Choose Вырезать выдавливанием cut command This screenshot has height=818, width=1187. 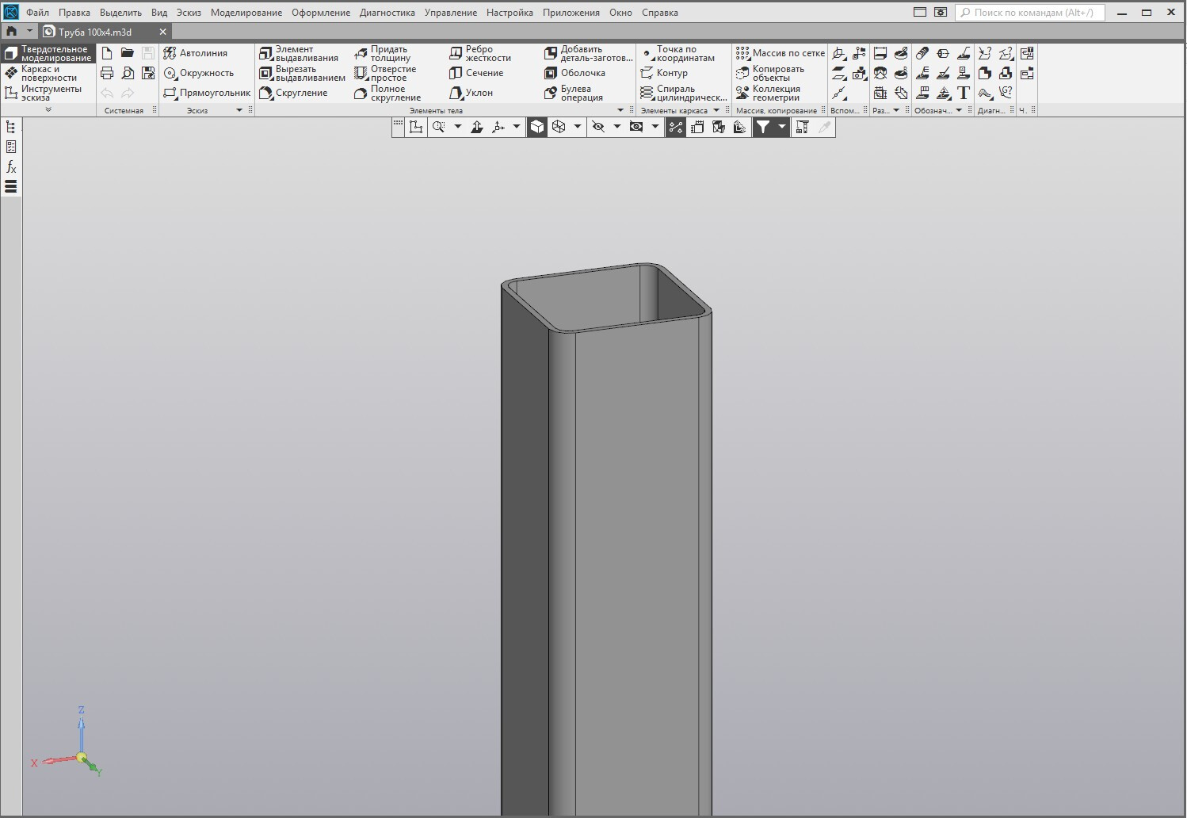pyautogui.click(x=303, y=73)
